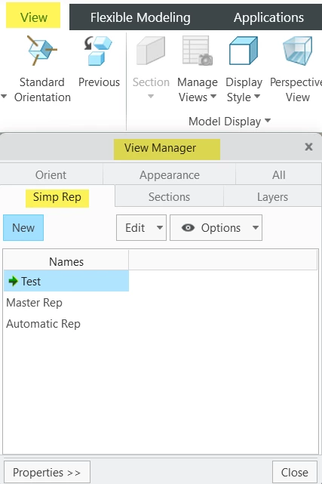Click the Properties >> button
Screen dimensions: 322x484
(x=47, y=472)
